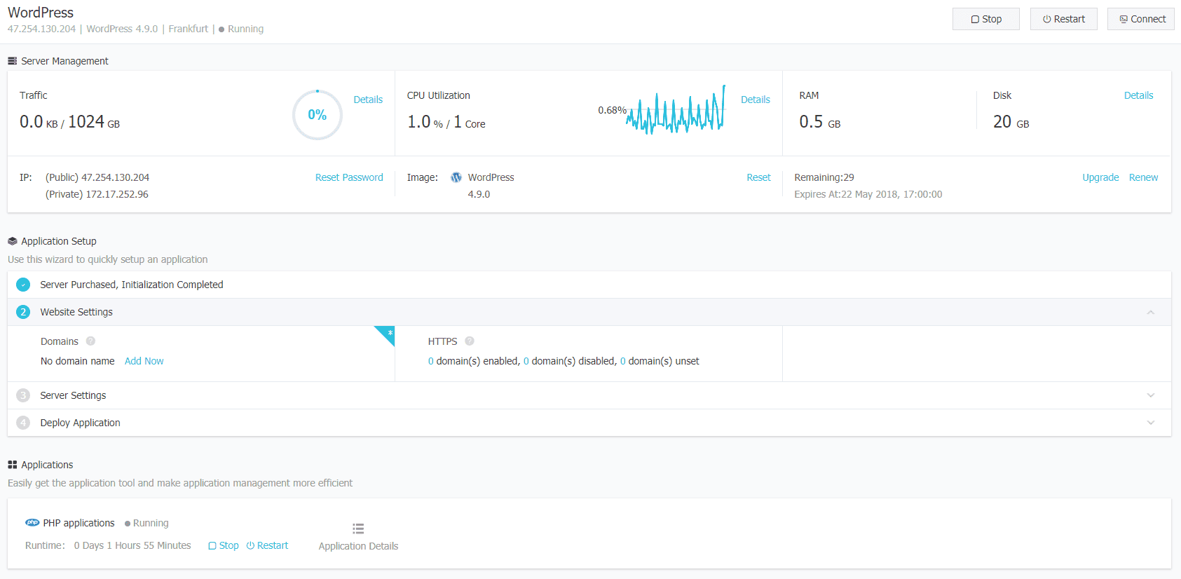This screenshot has height=579, width=1181.
Task: Open CPU Utilization details link
Action: pos(756,100)
